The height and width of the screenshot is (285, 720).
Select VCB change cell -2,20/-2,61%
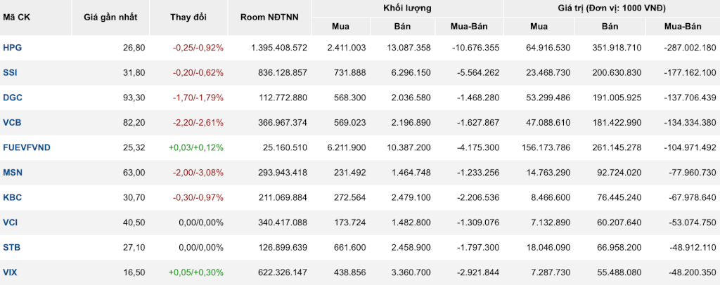(x=198, y=122)
